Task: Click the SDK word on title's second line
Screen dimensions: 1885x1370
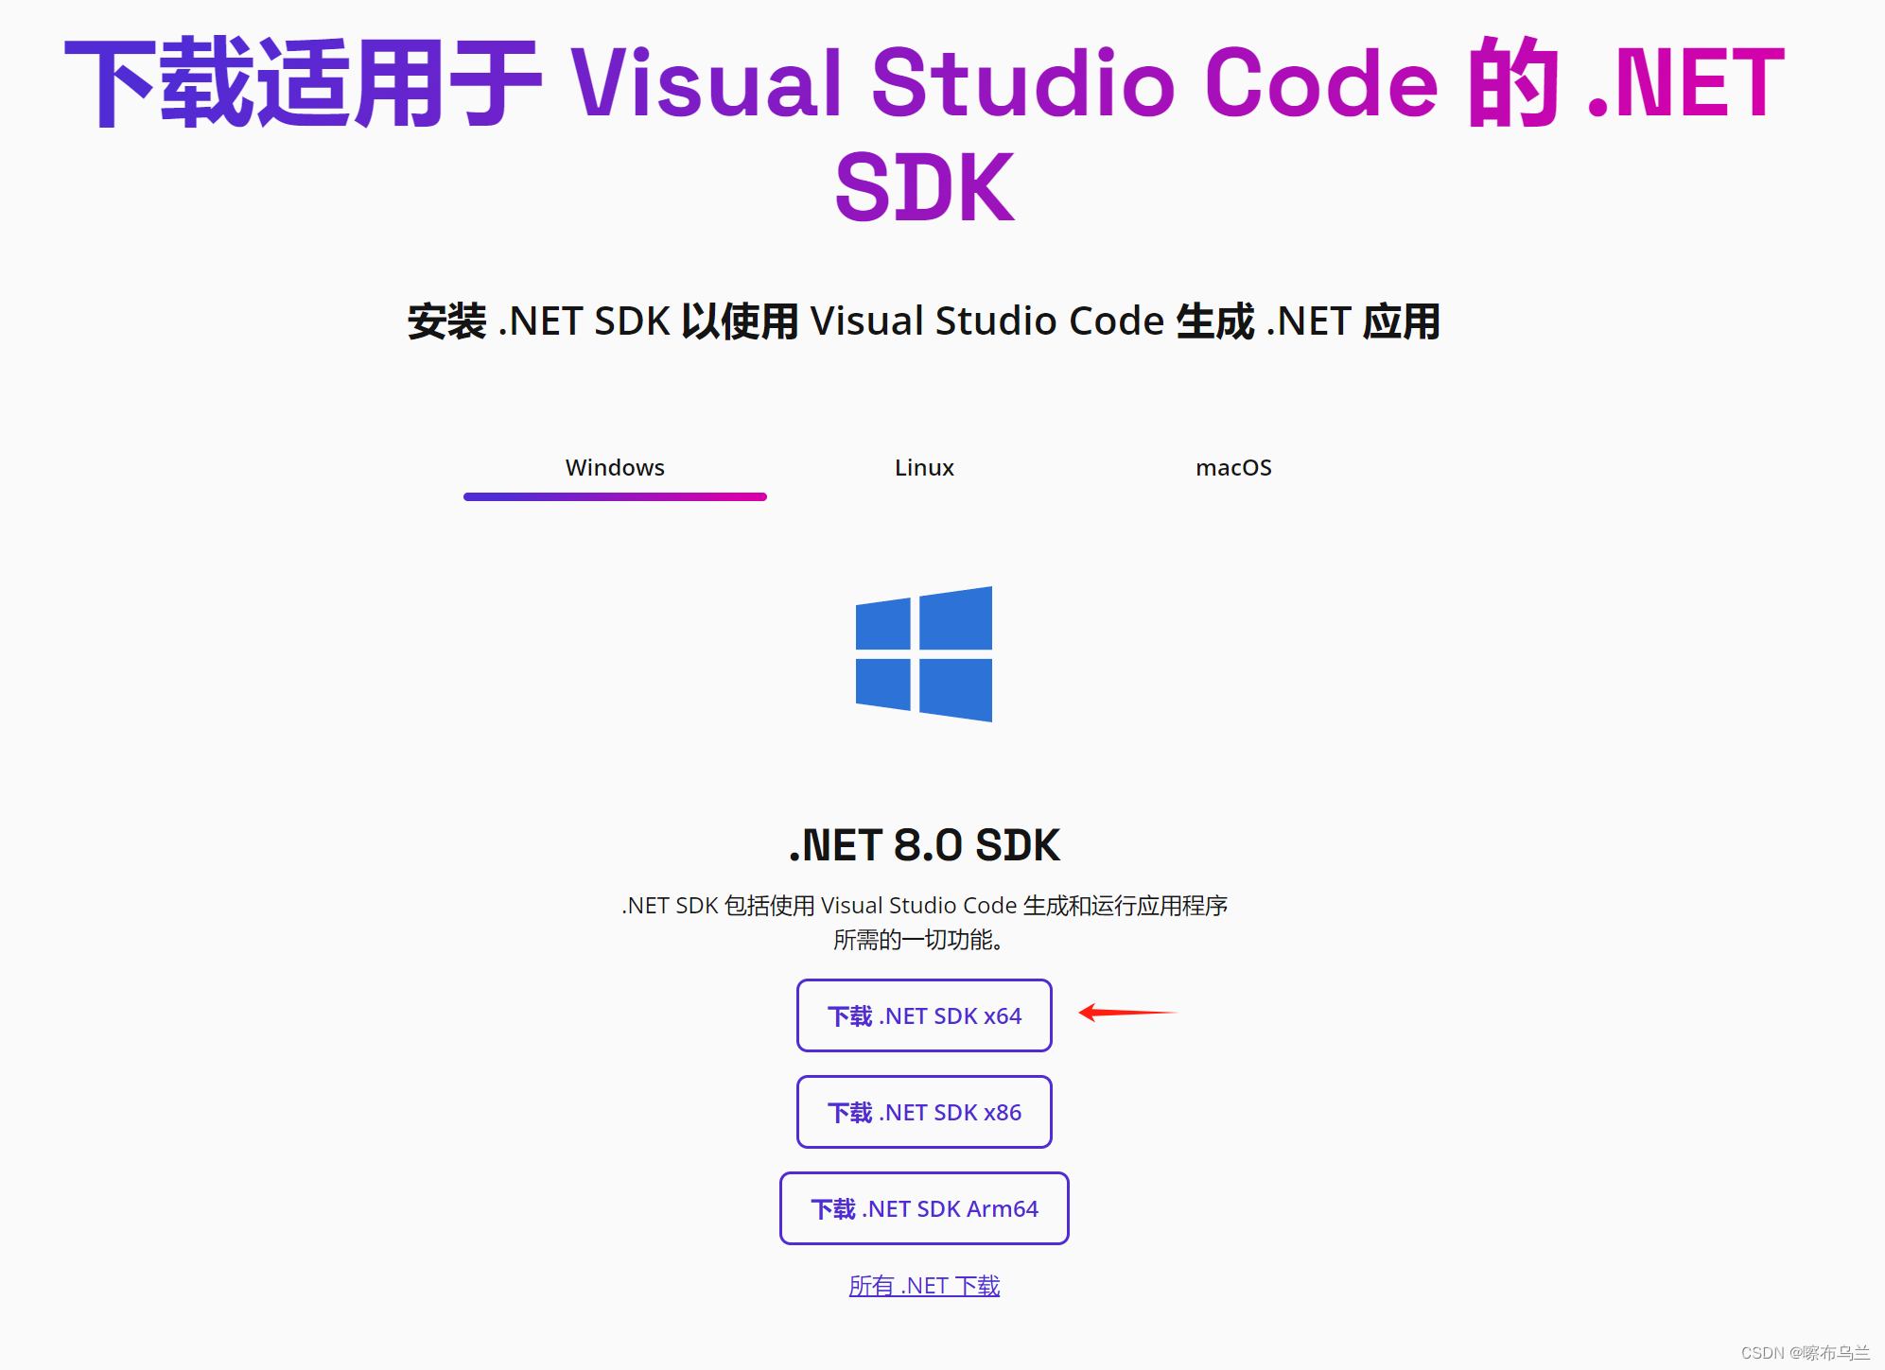Action: 924,188
